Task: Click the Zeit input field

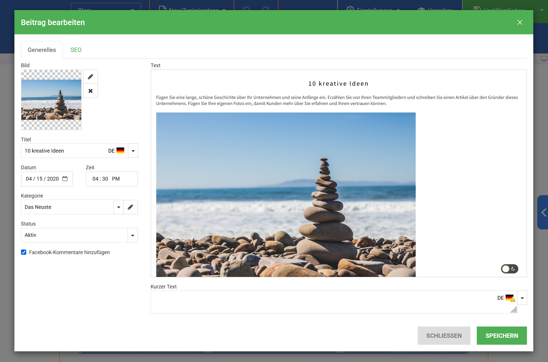Action: click(112, 179)
